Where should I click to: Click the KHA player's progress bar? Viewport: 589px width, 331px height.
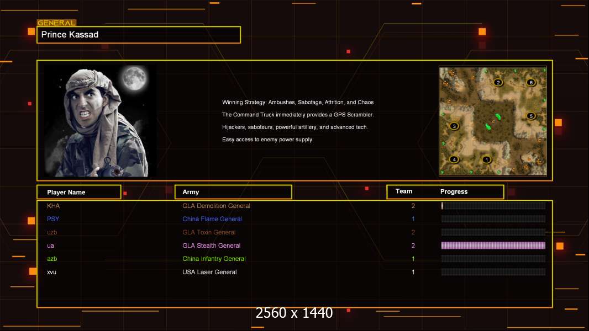(493, 206)
